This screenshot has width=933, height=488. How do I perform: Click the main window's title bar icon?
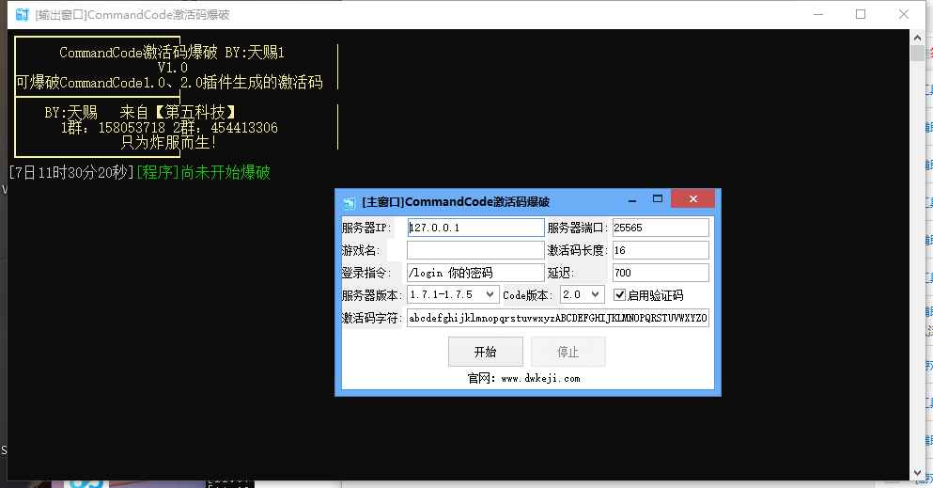point(349,202)
